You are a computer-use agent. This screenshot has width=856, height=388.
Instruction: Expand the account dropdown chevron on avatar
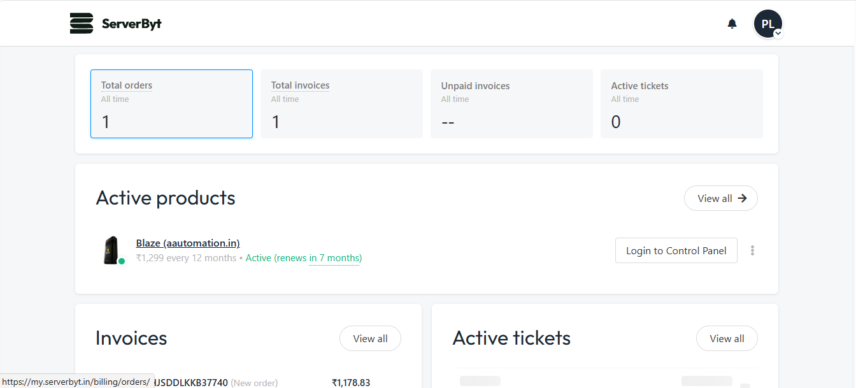[778, 33]
